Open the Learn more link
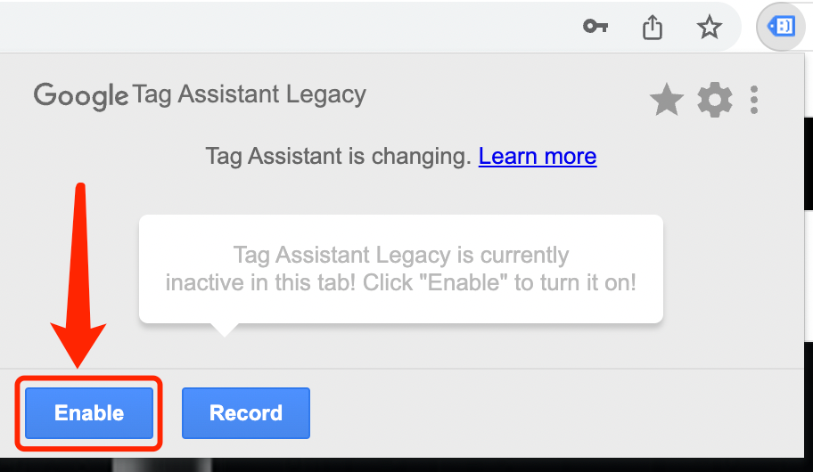813x472 pixels. click(538, 156)
